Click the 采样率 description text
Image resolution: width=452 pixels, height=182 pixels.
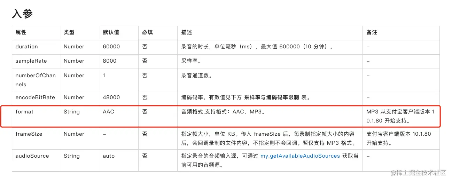191,61
